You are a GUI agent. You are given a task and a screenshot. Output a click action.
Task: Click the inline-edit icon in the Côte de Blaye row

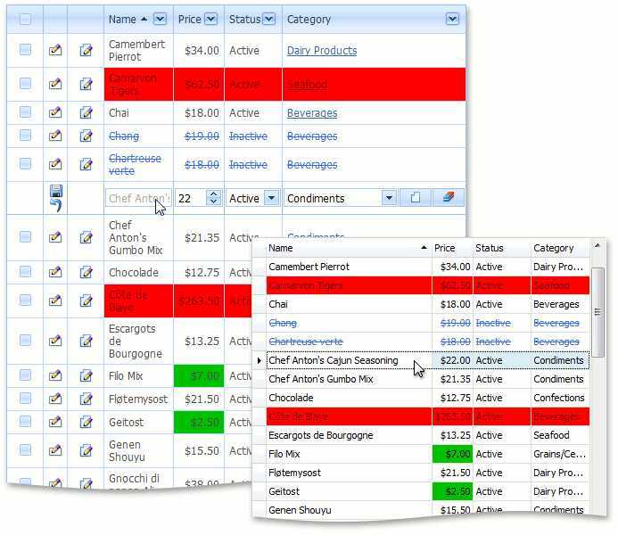[x=55, y=300]
